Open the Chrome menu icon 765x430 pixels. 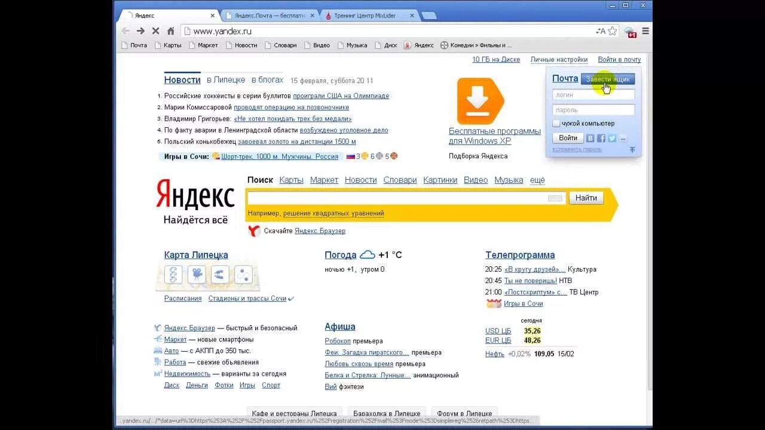[645, 31]
